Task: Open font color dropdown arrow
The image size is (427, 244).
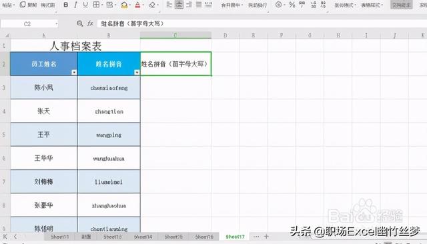Action: [143, 5]
